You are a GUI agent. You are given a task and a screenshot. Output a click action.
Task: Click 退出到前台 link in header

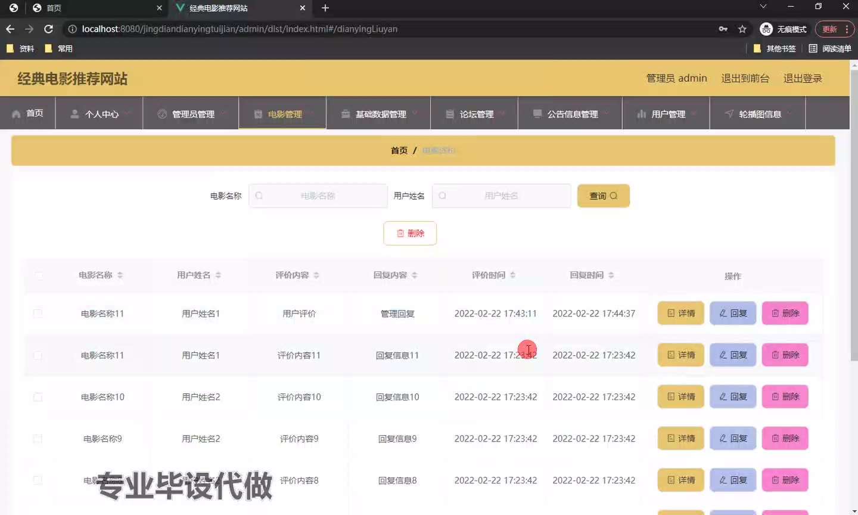(x=745, y=78)
